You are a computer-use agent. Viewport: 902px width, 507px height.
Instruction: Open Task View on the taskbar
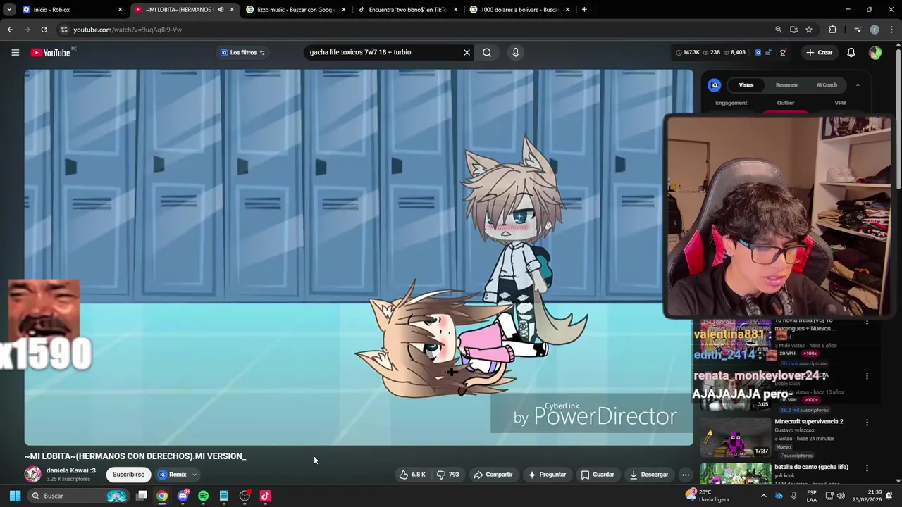(x=142, y=496)
